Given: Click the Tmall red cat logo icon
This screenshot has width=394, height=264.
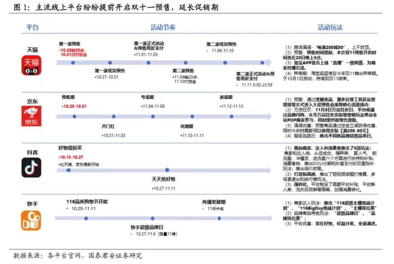Looking at the screenshot, I should click(31, 65).
